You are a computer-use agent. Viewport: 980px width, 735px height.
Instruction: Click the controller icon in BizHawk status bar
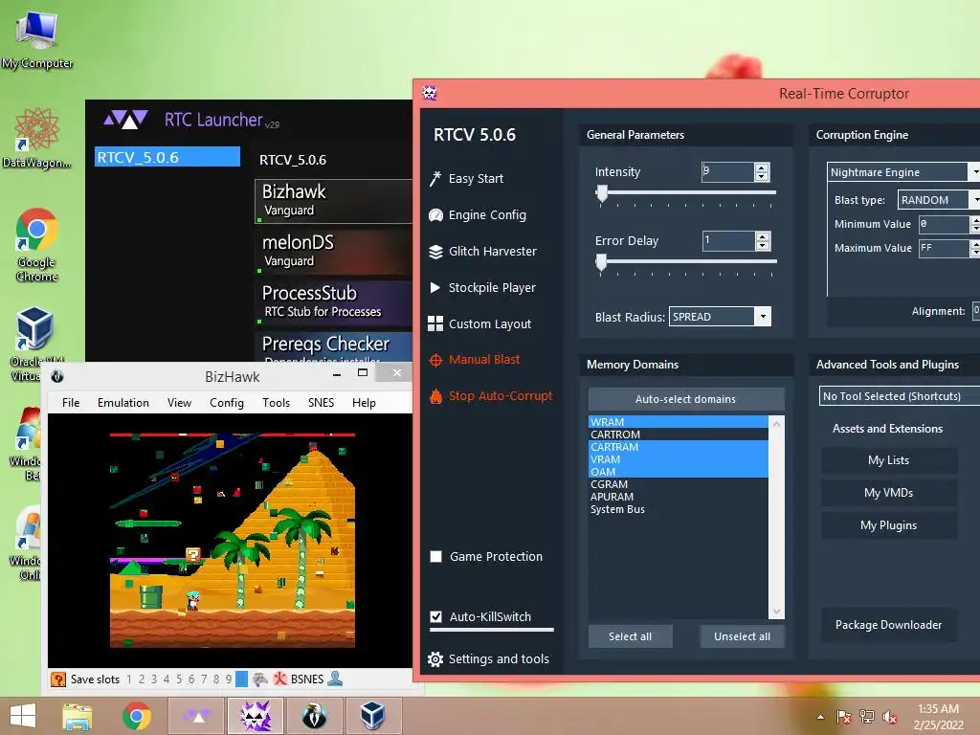[x=260, y=679]
